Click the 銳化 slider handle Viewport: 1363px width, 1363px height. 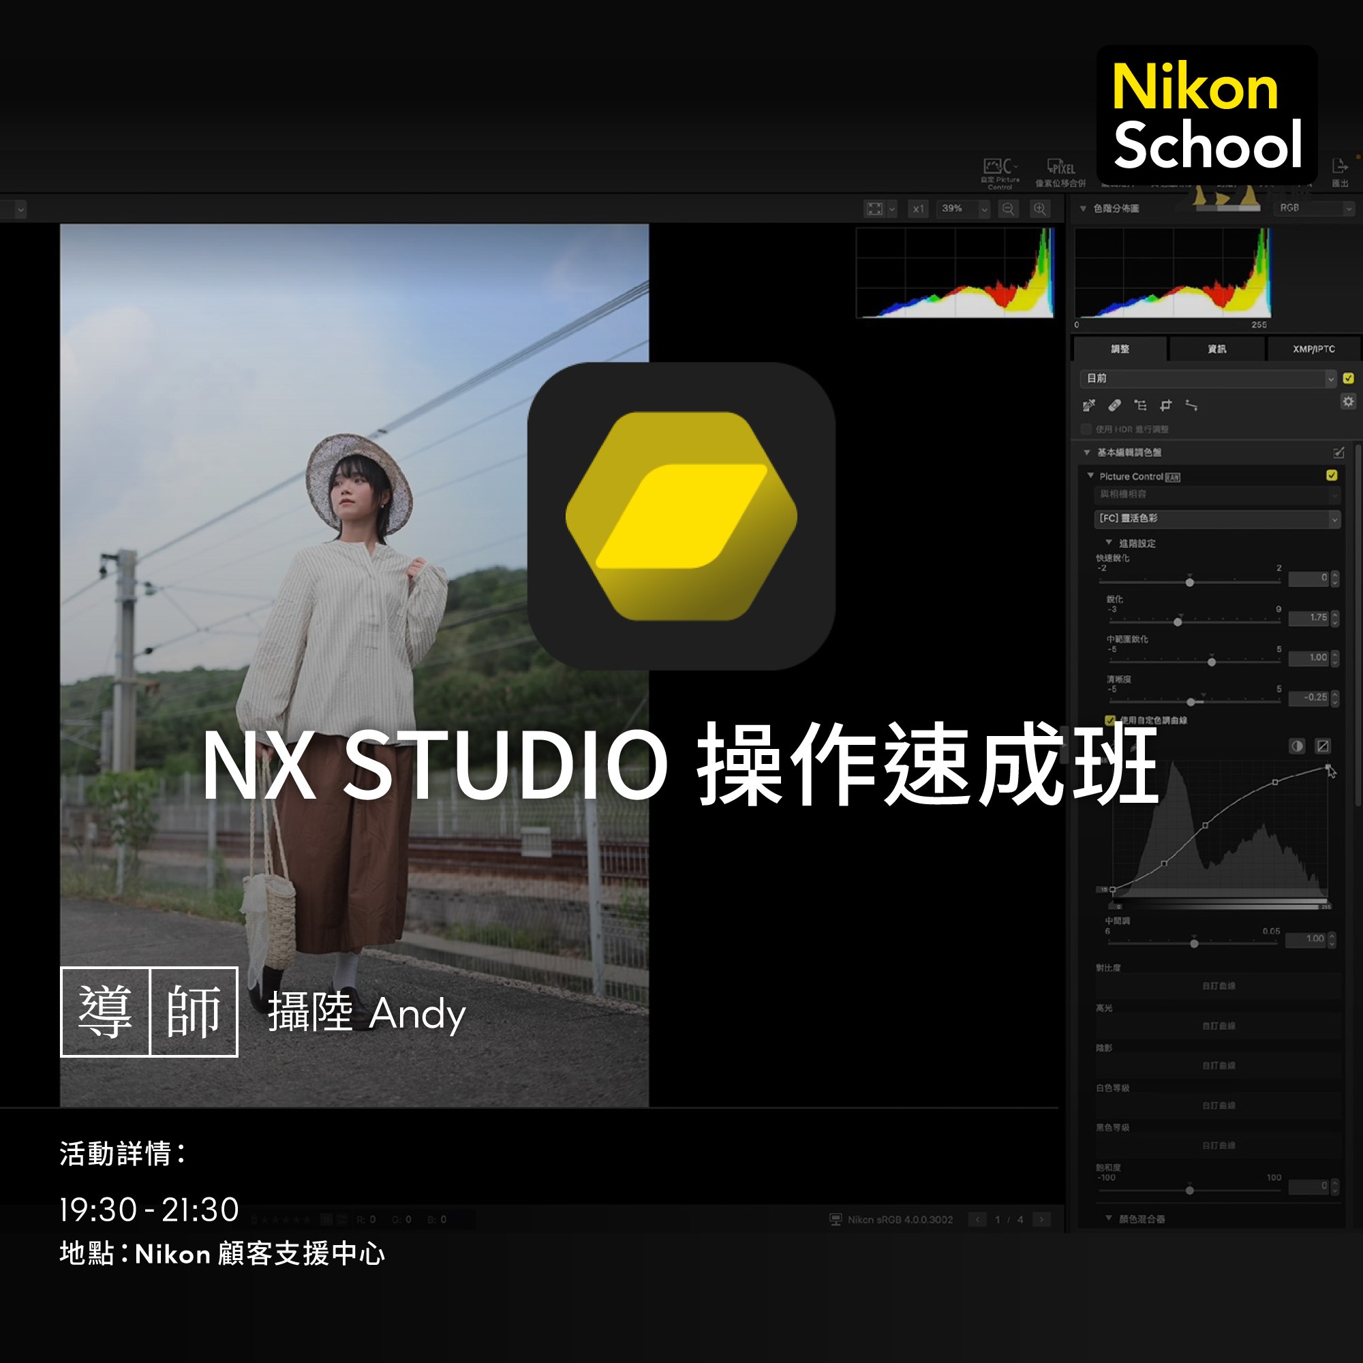(x=1178, y=622)
